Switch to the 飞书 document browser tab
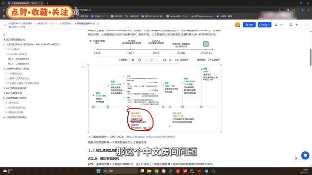This screenshot has width=312, height=175. coord(25,3)
